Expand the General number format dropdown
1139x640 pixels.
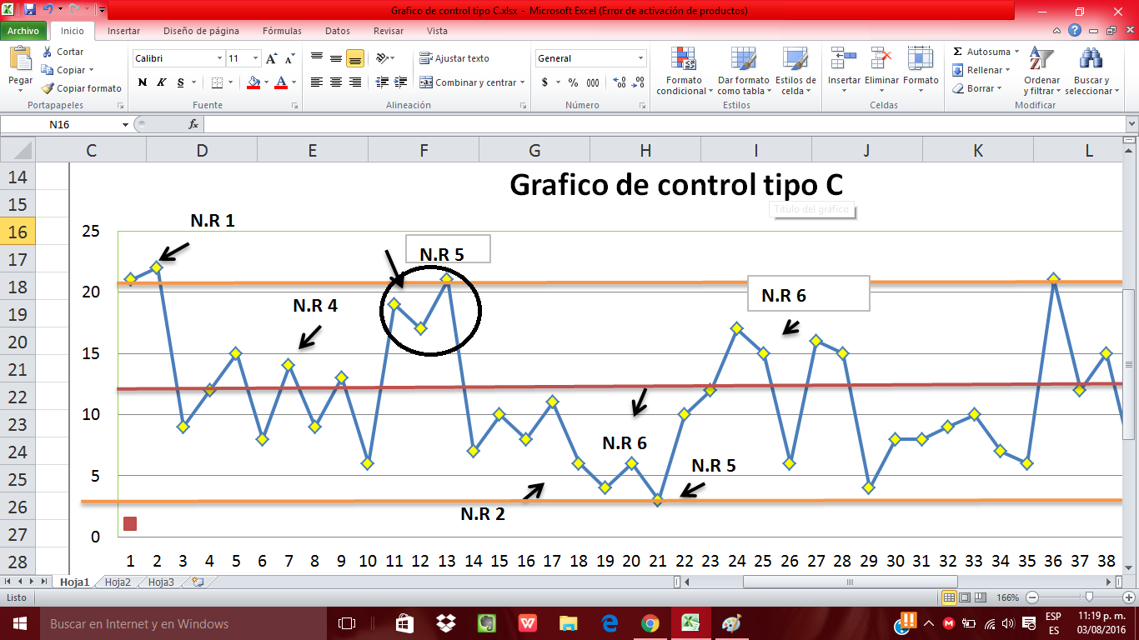point(642,58)
